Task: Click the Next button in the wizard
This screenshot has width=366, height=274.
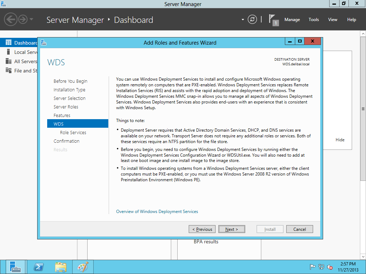Action: coord(232,229)
